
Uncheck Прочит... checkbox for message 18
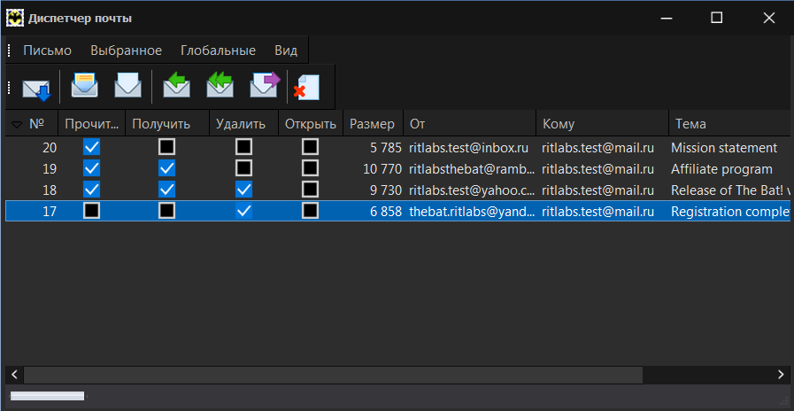[x=92, y=190]
